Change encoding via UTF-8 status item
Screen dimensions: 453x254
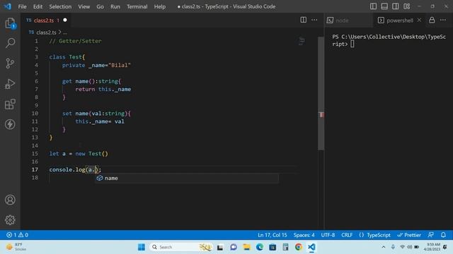[328, 235]
